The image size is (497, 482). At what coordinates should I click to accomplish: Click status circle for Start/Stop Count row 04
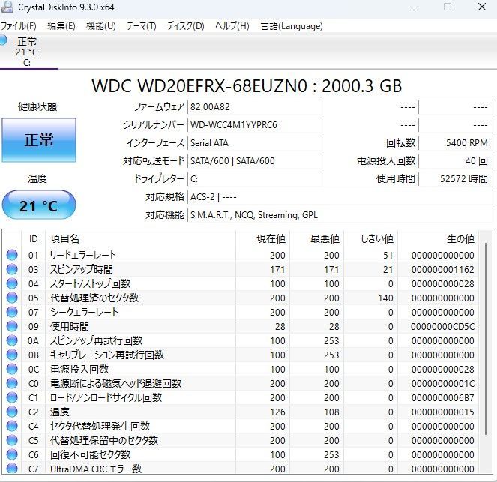[12, 283]
